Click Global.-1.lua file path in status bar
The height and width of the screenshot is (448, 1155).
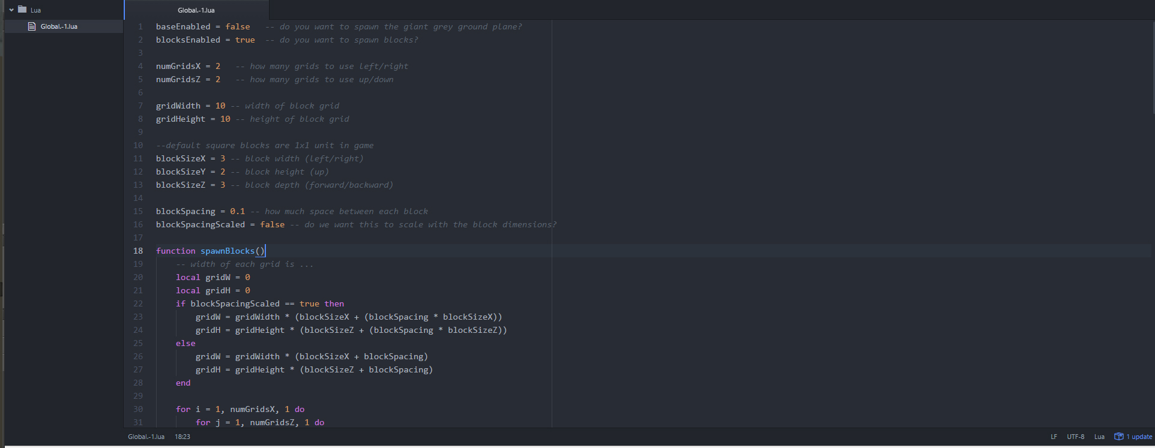(146, 437)
